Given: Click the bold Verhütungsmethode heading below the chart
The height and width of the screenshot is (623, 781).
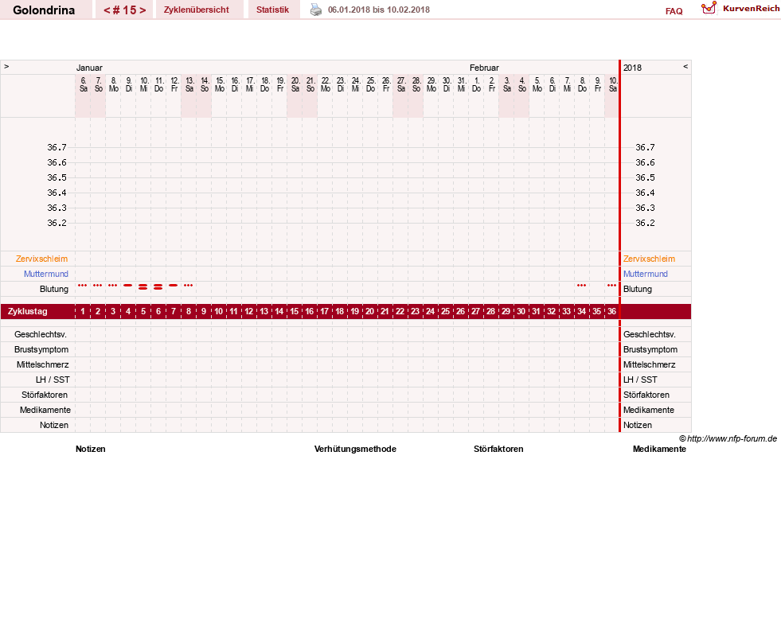Looking at the screenshot, I should (355, 449).
